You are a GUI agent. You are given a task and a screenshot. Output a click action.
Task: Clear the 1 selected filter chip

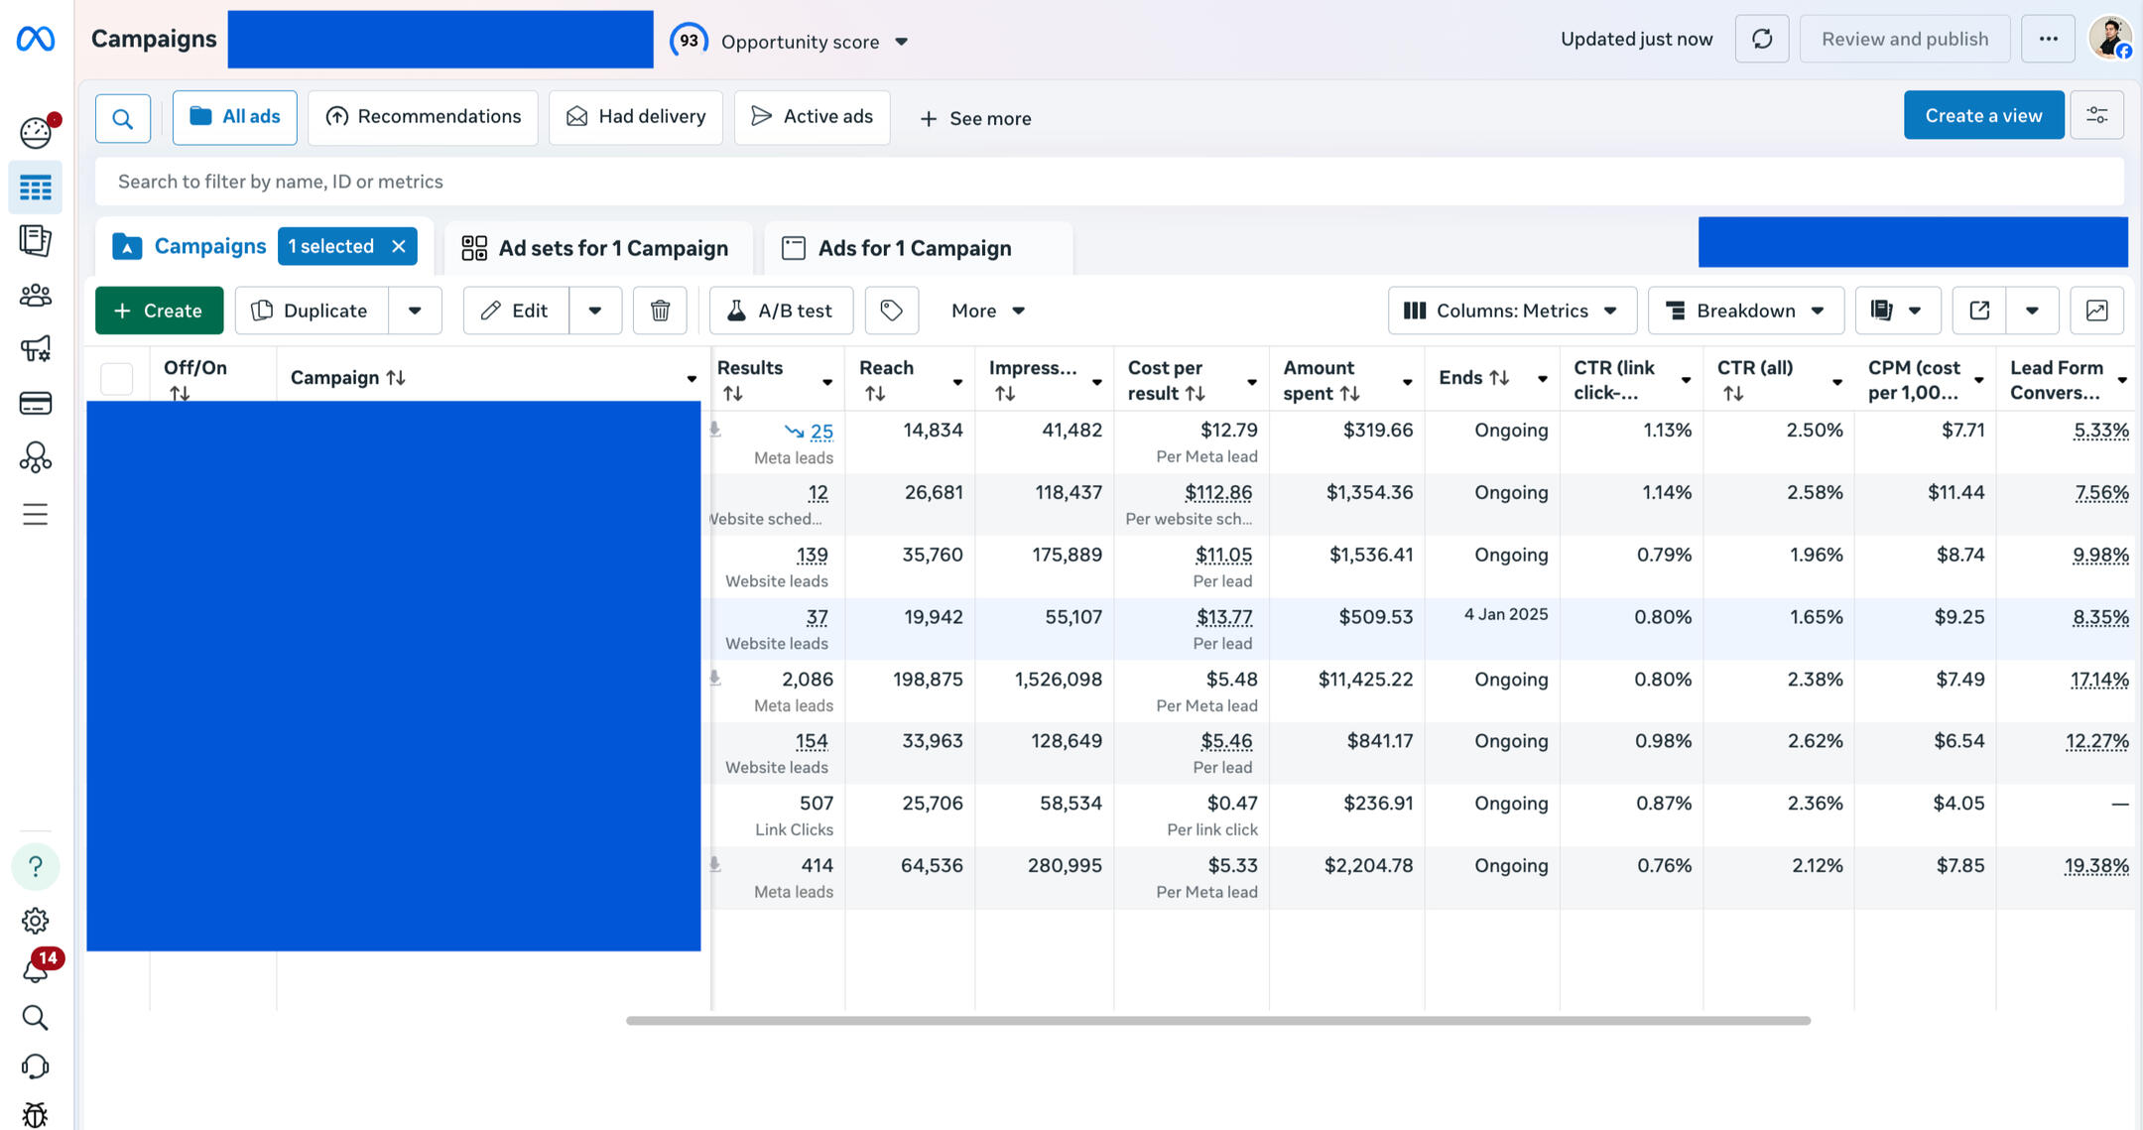[x=398, y=246]
